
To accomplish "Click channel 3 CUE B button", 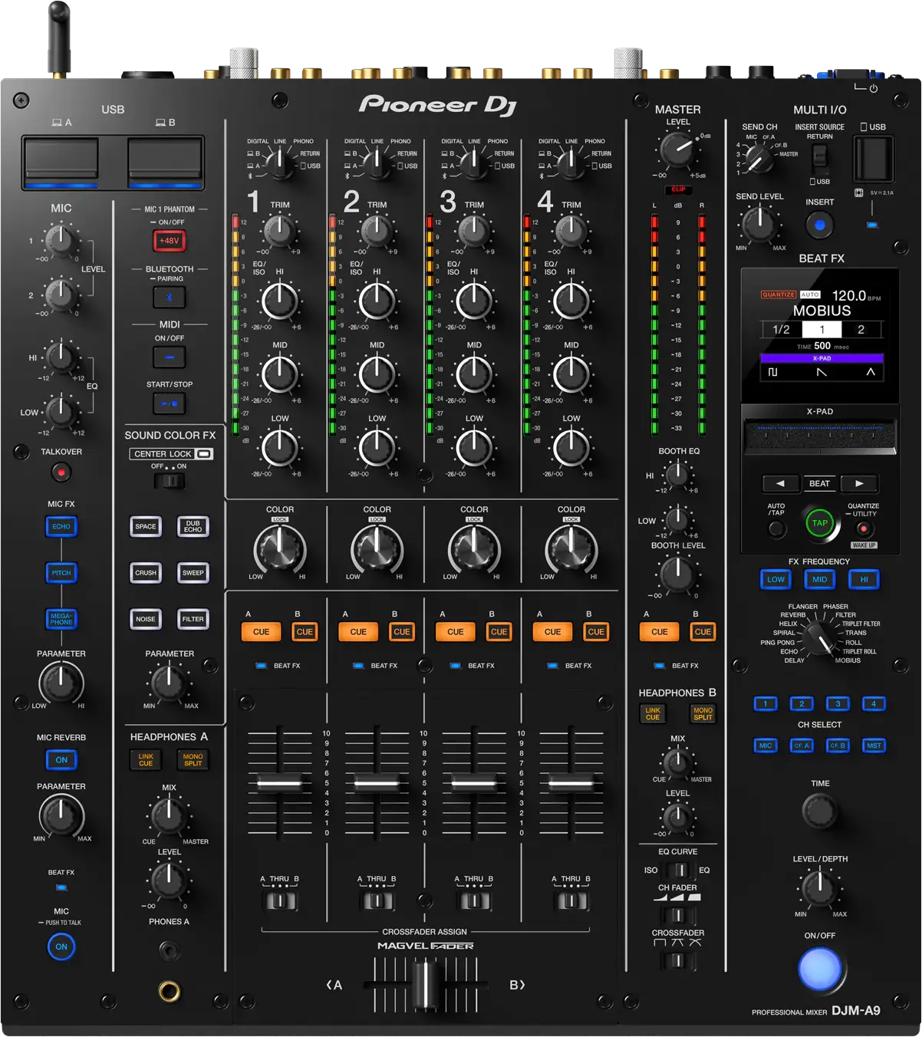I will point(499,632).
